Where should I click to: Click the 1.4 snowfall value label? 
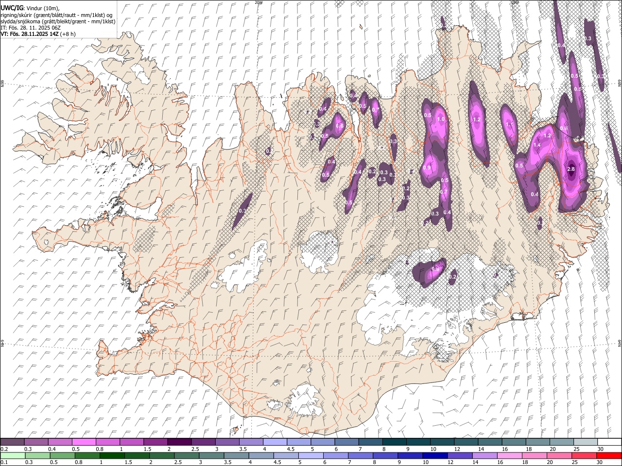(x=537, y=145)
